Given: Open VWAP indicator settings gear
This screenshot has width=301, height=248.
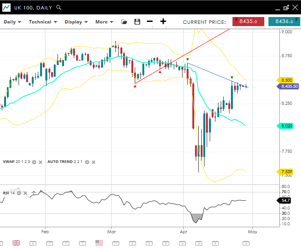Looking at the screenshot, I should click(34, 162).
